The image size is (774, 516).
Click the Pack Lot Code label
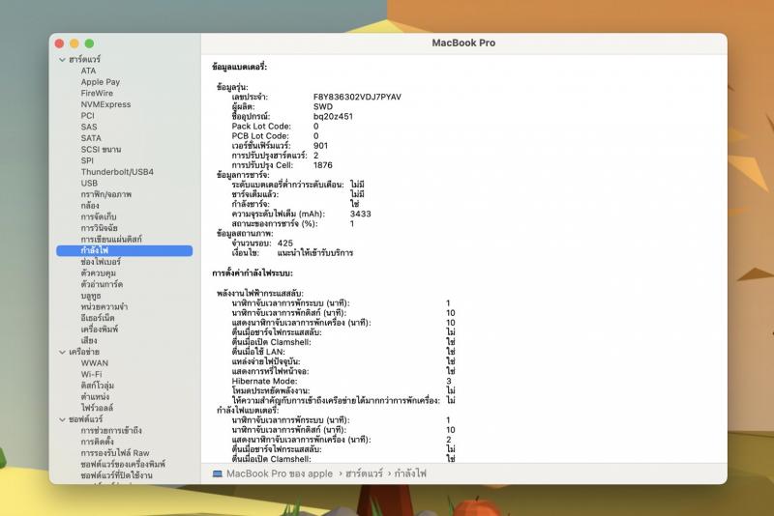[261, 127]
